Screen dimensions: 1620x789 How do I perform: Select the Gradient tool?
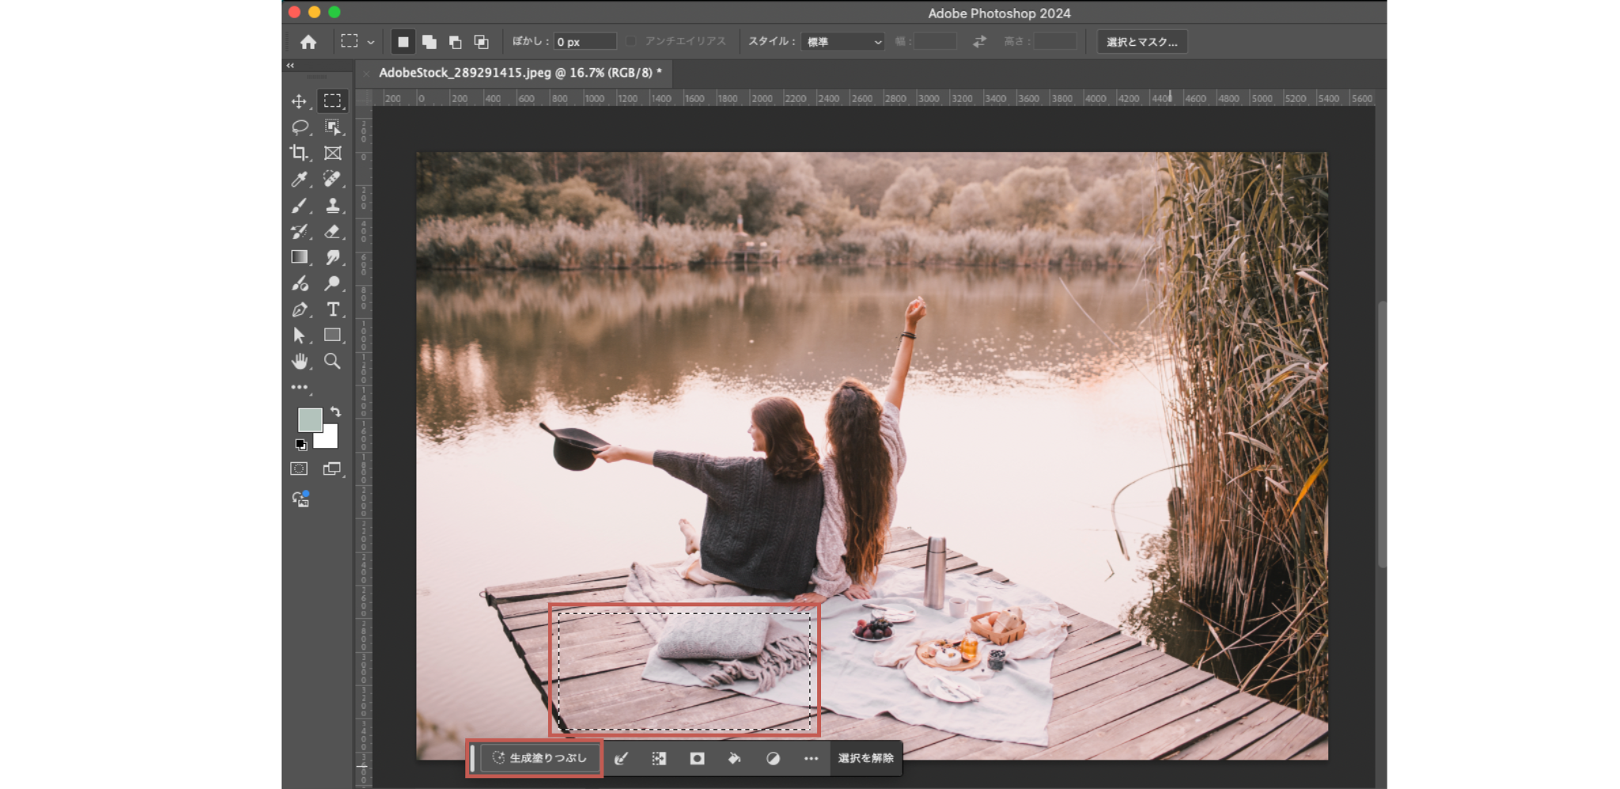[299, 257]
